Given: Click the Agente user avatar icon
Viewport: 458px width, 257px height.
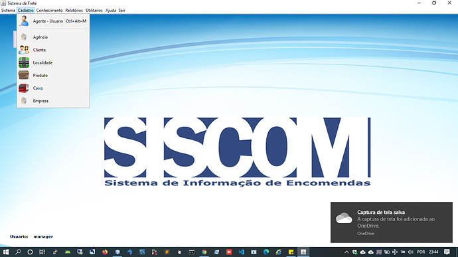Looking at the screenshot, I should 24,21.
